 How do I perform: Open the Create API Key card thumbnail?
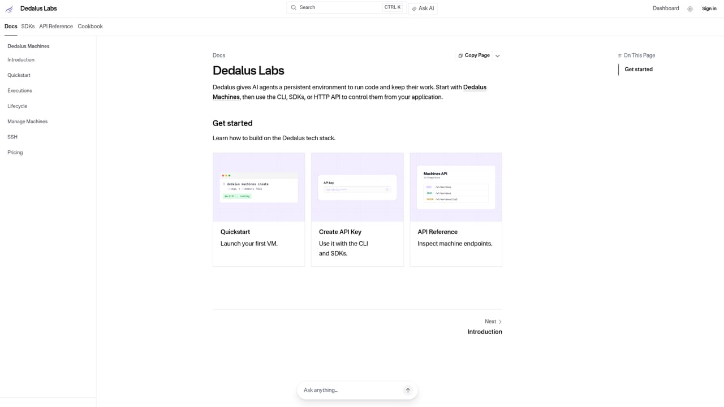[357, 187]
